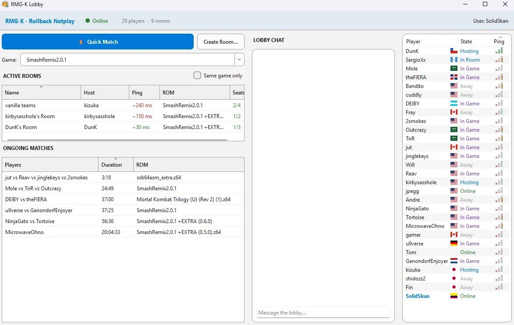The width and height of the screenshot is (514, 325).
Task: Click the RMG-K Lobby title bar icon
Action: (x=5, y=4)
